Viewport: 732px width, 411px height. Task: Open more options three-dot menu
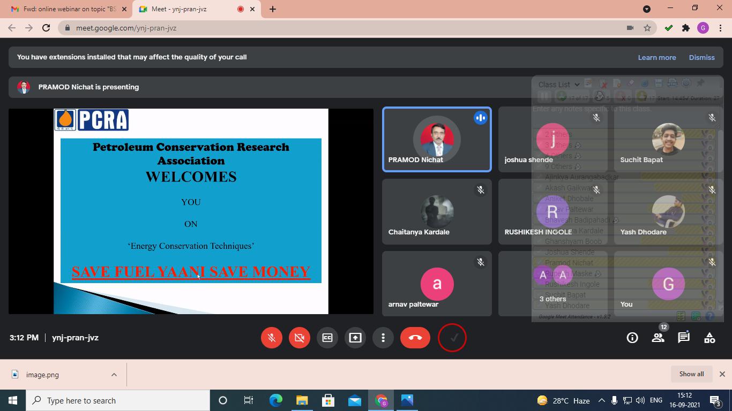(x=383, y=338)
